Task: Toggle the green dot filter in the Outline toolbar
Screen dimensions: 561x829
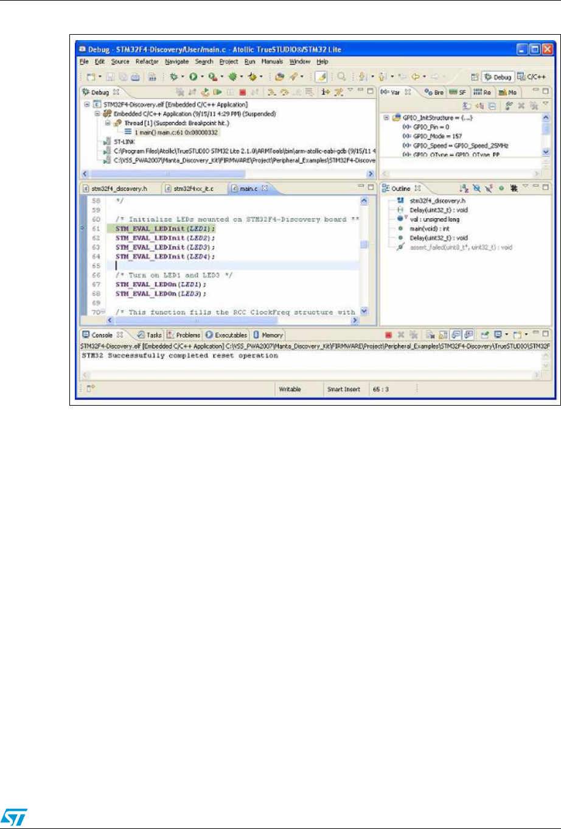Action: click(x=501, y=188)
